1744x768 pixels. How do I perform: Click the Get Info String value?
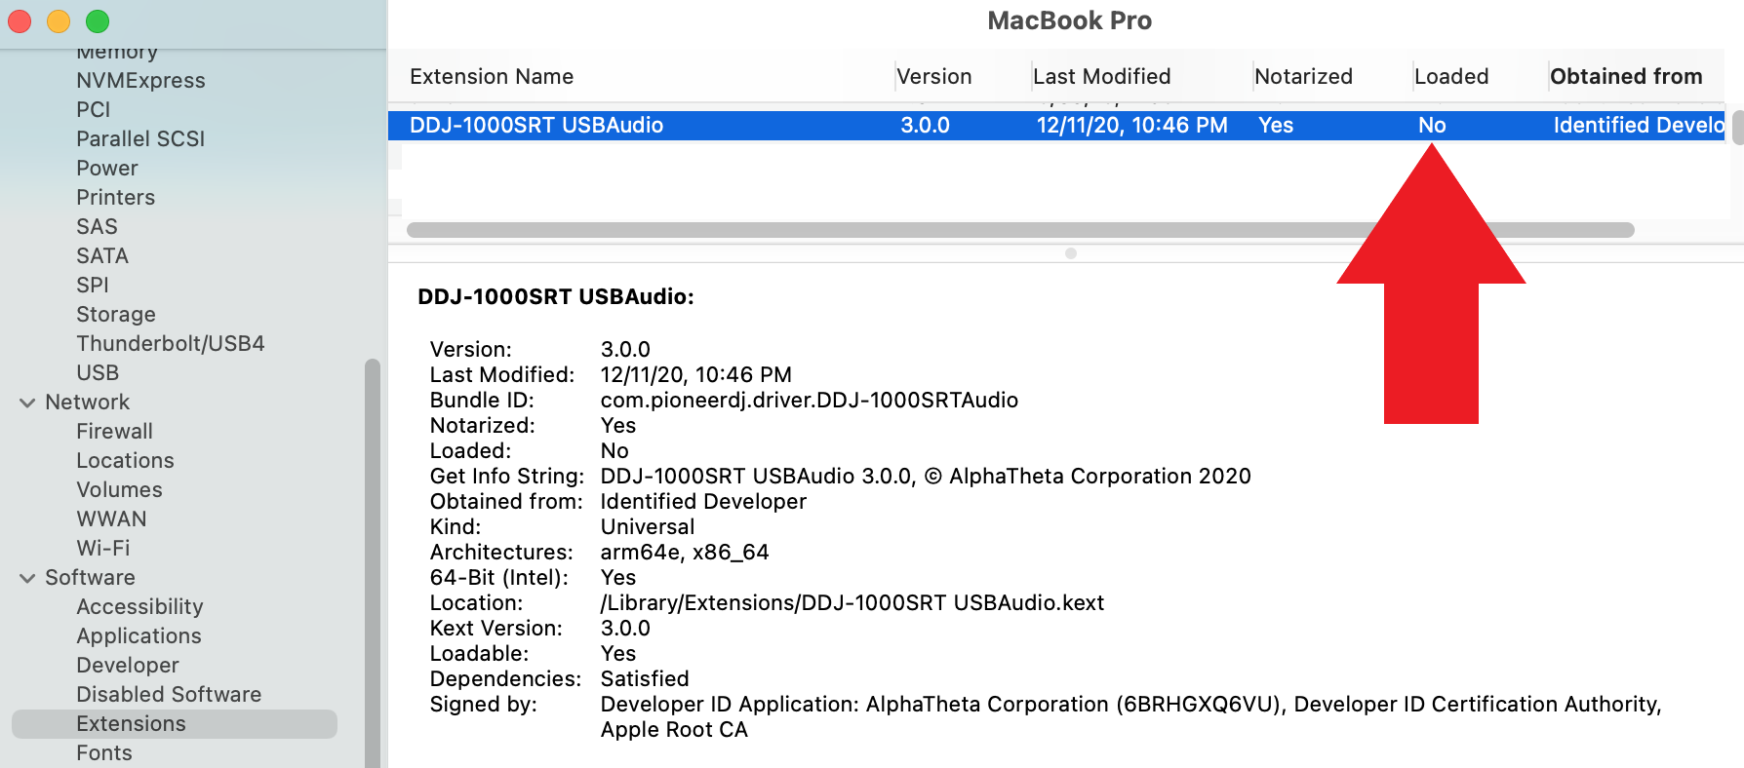[925, 477]
